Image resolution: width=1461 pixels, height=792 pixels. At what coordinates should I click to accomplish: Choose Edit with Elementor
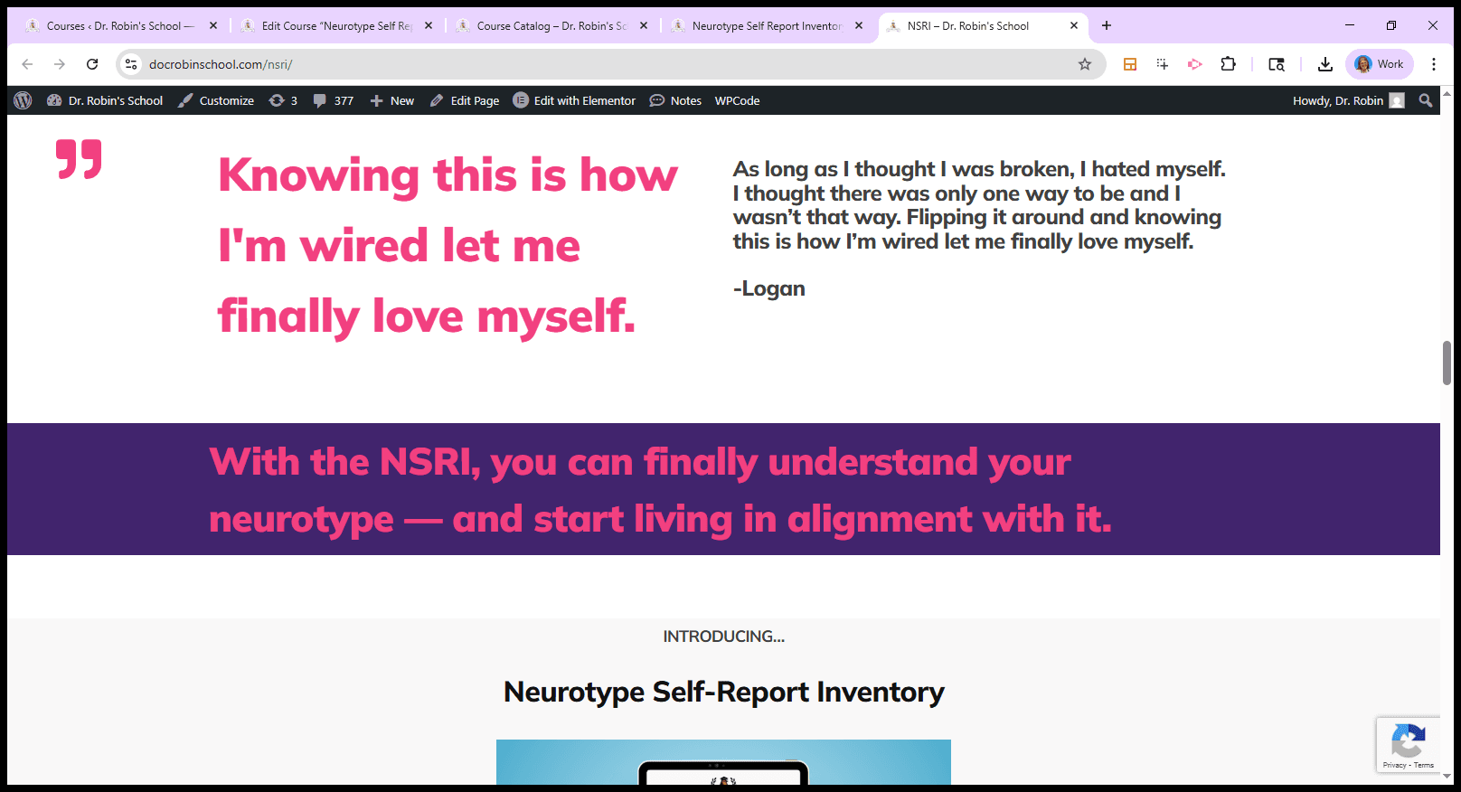[x=574, y=100]
